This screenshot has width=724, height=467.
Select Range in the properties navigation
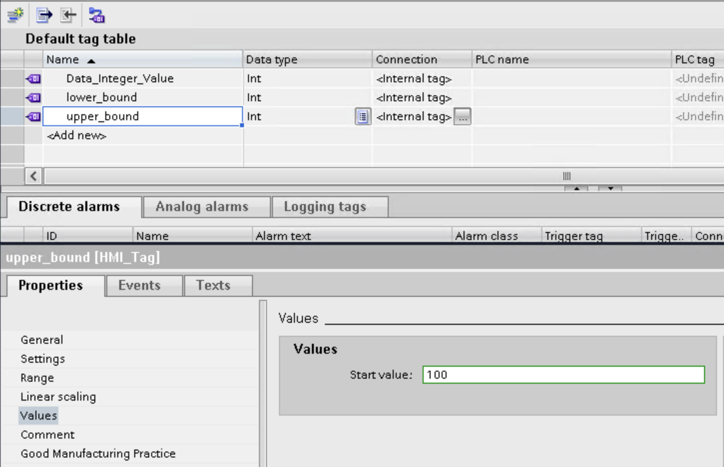[x=37, y=378]
